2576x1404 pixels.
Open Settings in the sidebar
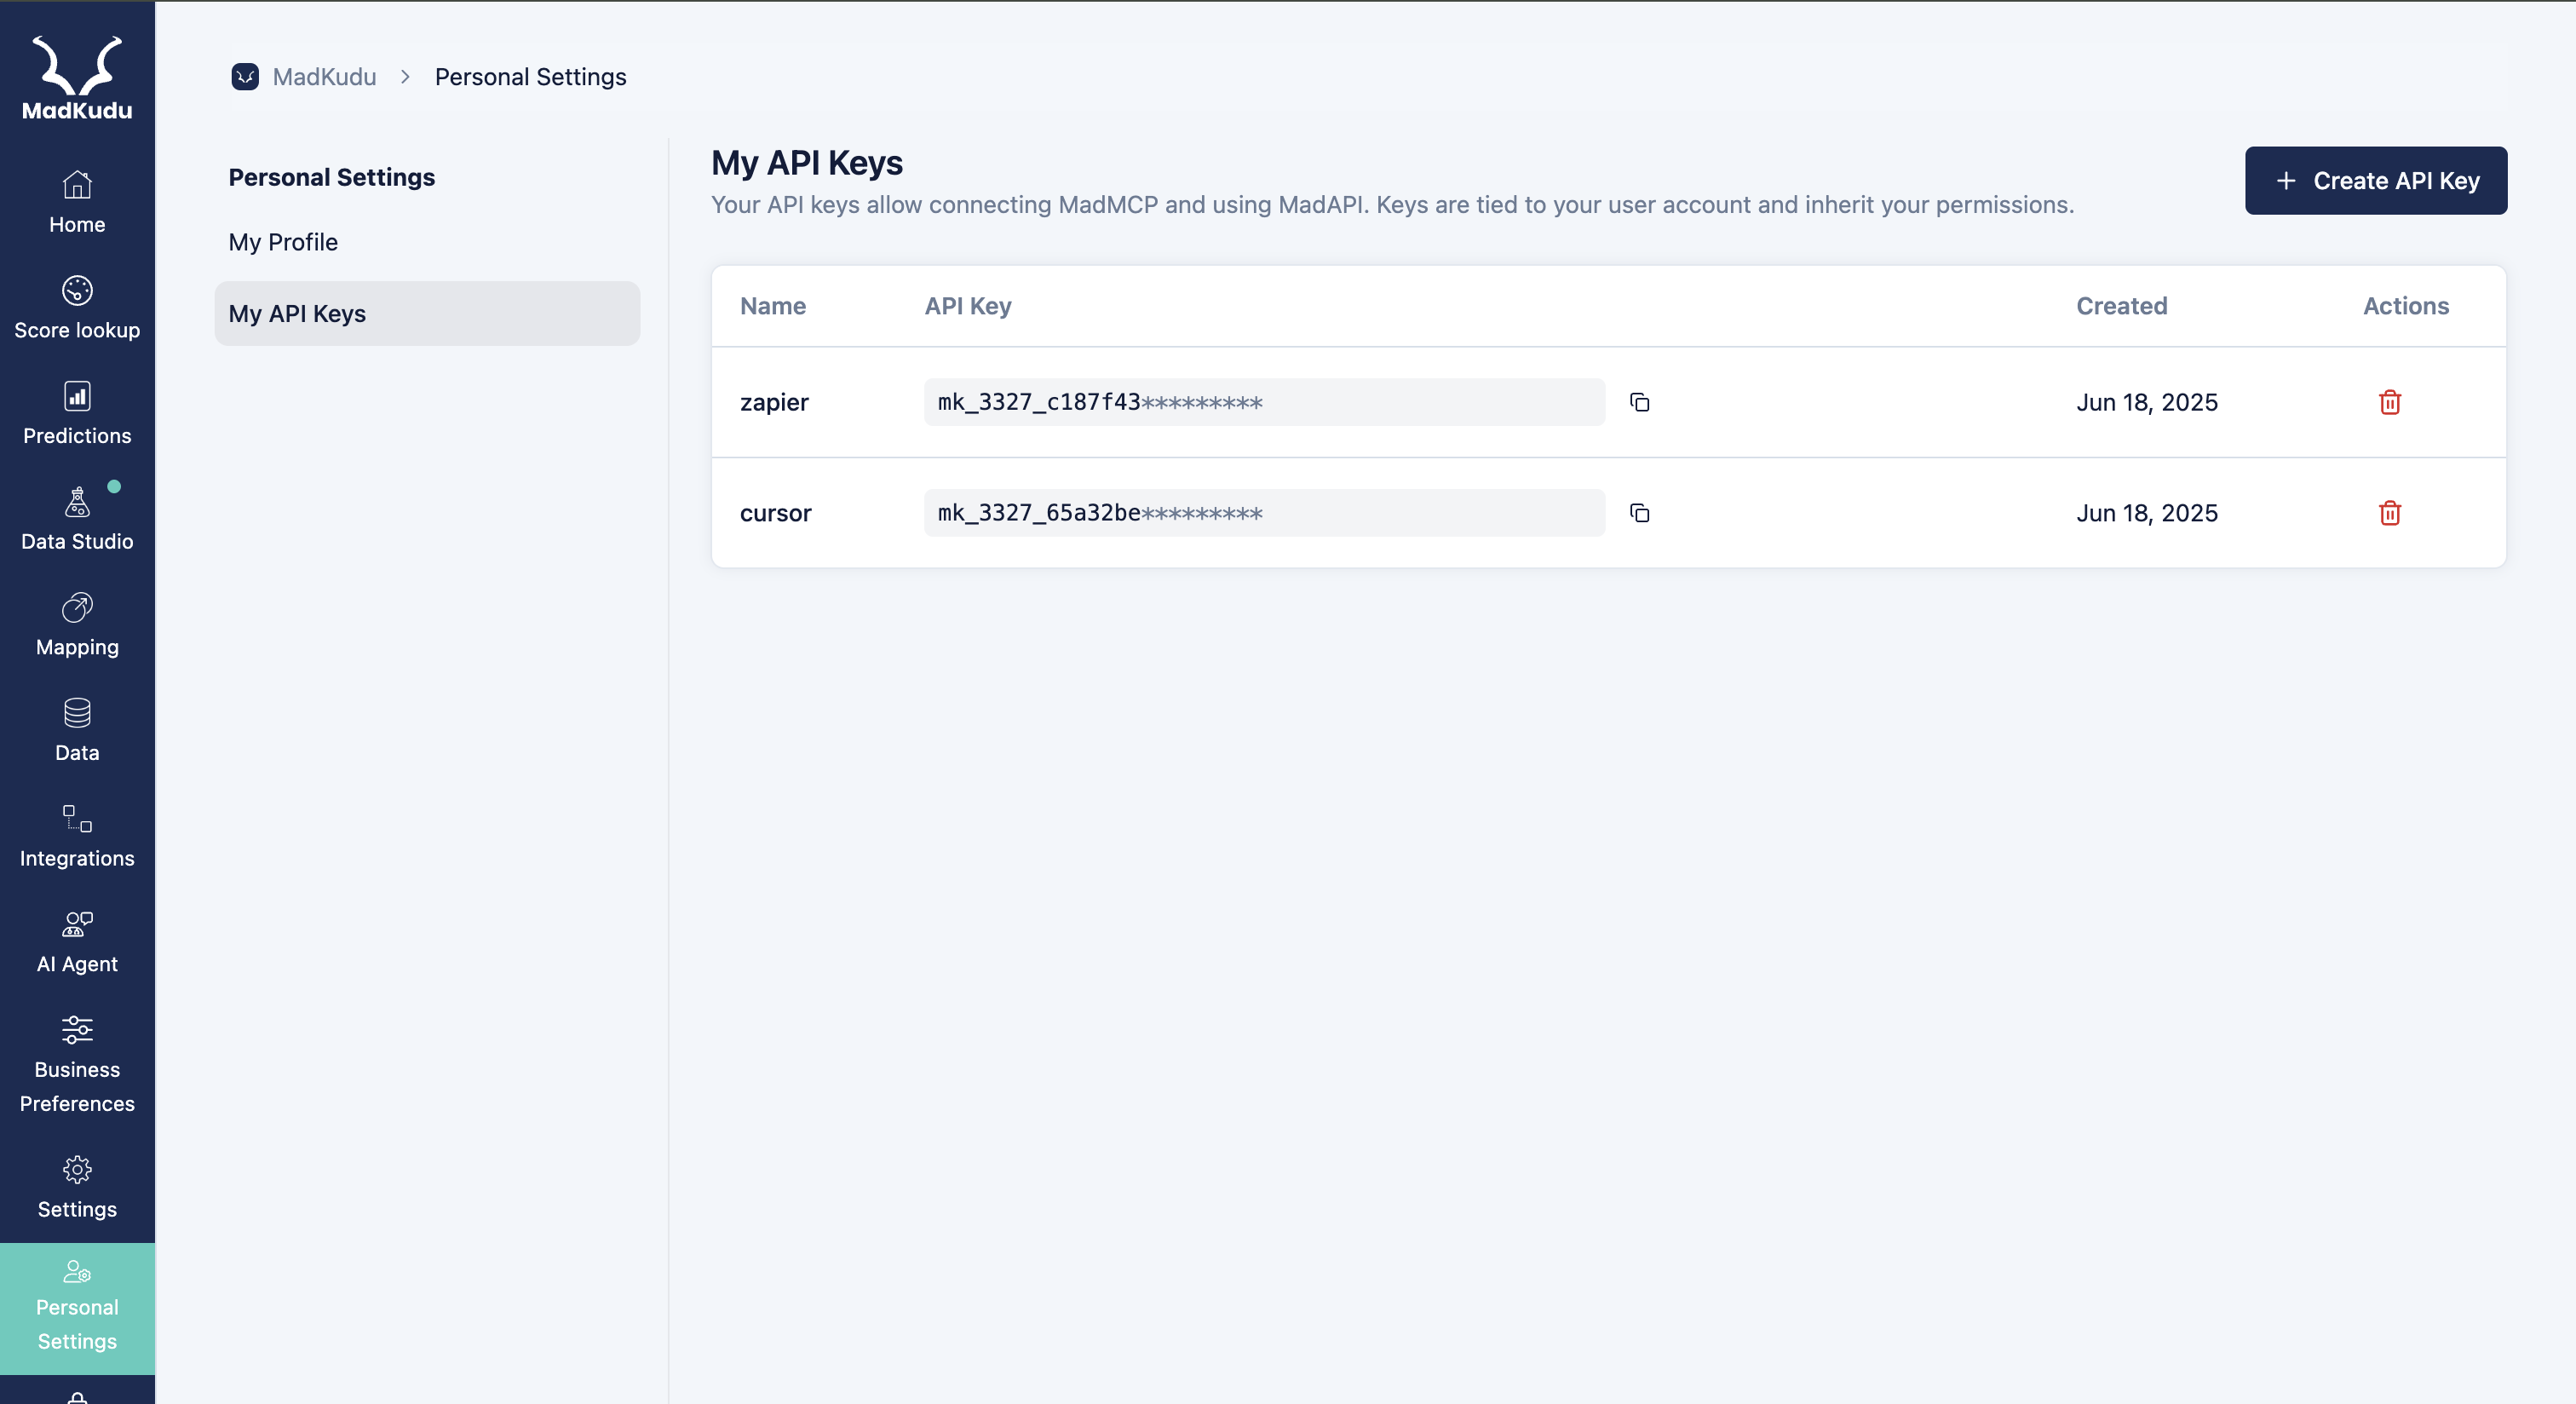coord(77,1187)
